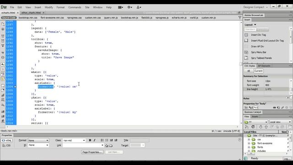Click Show category view icon in CSS panel
The width and height of the screenshot is (293, 165).
point(246,108)
